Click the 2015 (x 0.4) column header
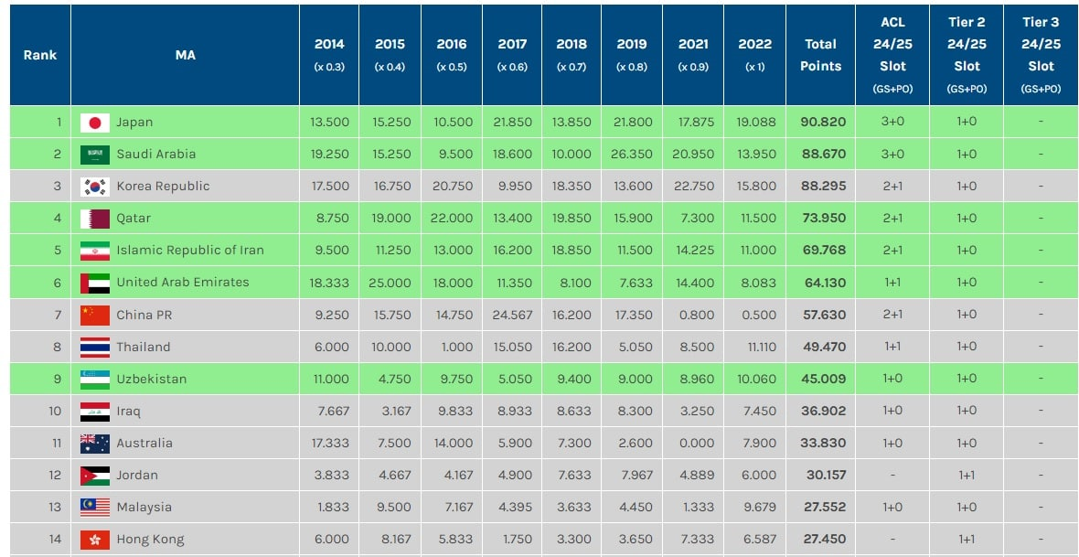Image resolution: width=1079 pixels, height=557 pixels. (x=390, y=55)
